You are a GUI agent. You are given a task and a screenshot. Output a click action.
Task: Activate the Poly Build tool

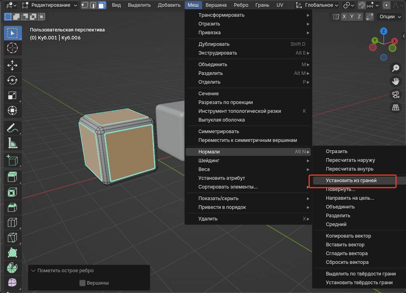(x=12, y=252)
